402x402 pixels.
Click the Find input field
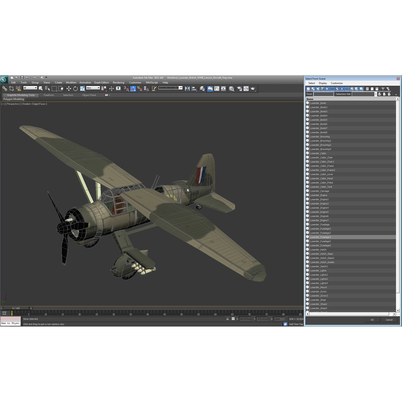(x=323, y=94)
